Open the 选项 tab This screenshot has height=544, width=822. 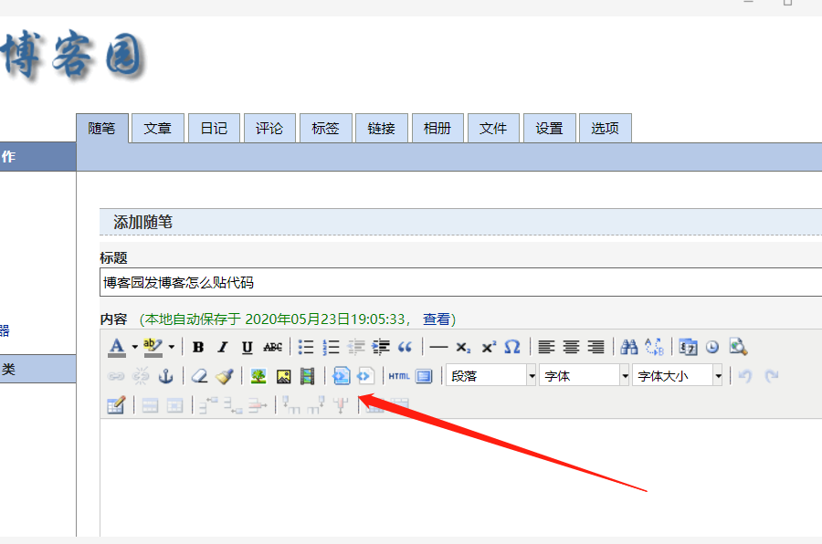[605, 129]
